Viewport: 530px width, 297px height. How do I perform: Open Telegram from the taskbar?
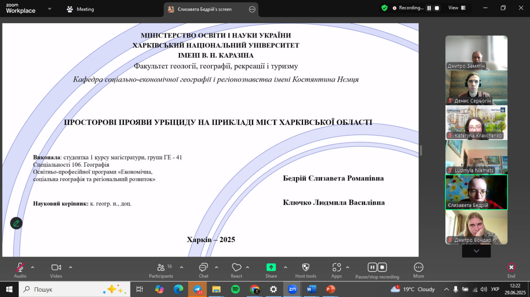pos(198,289)
